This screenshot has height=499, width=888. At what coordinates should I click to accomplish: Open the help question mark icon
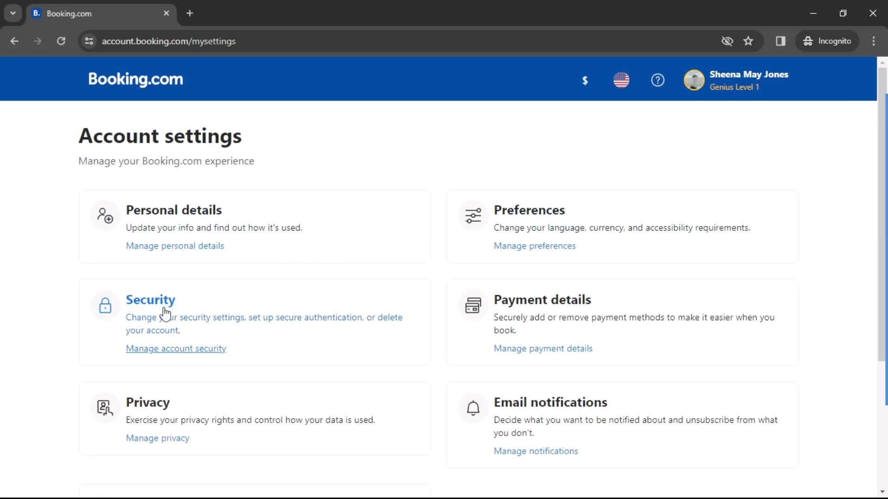coord(658,80)
